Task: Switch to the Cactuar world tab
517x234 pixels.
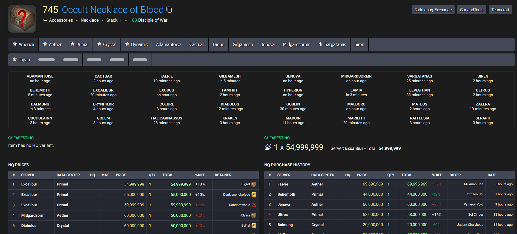Action: [197, 44]
